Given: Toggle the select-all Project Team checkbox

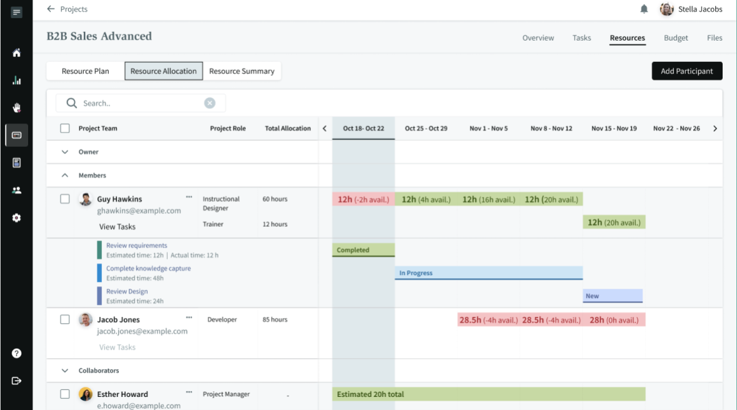Looking at the screenshot, I should click(x=65, y=128).
